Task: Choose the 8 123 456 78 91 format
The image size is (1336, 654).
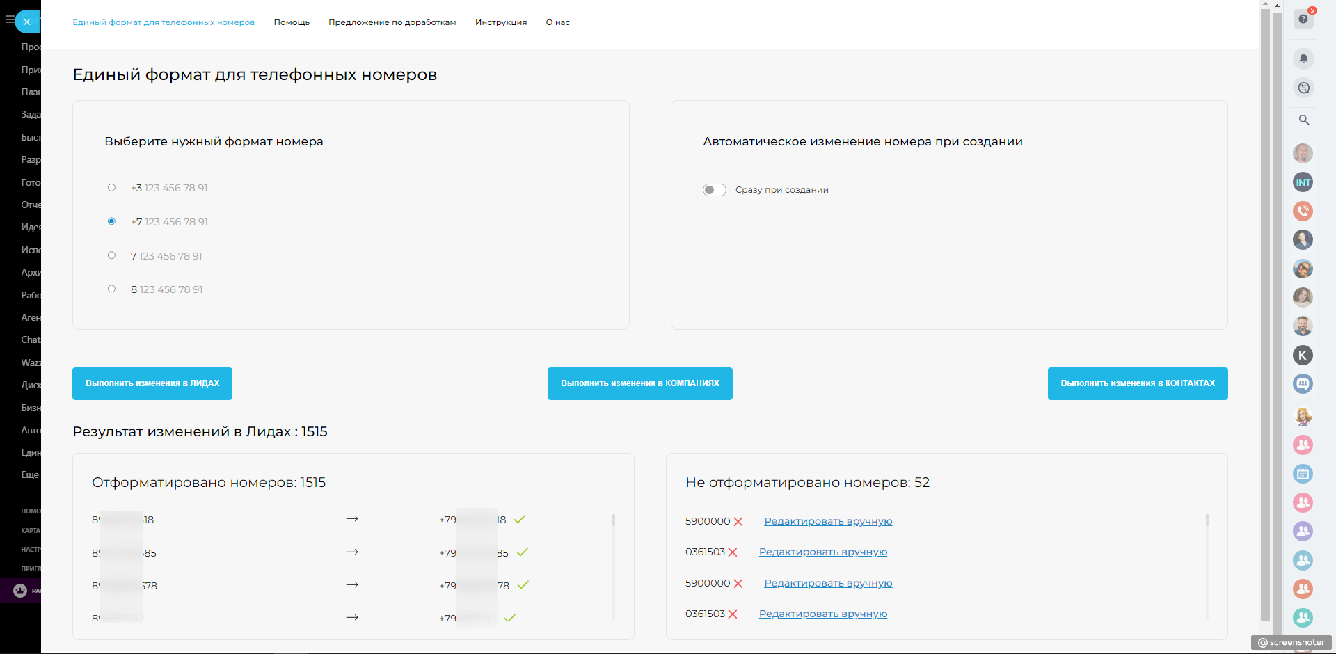Action: (111, 289)
